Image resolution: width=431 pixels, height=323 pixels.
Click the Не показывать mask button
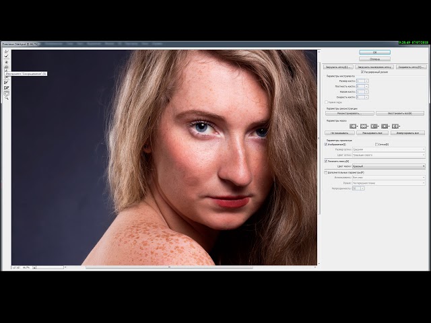pyautogui.click(x=339, y=133)
